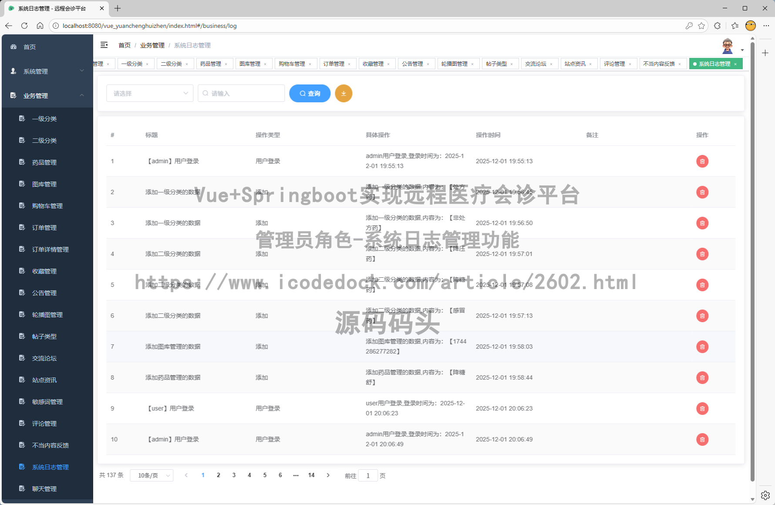Go to page 2 in pagination
This screenshot has width=775, height=505.
219,475
